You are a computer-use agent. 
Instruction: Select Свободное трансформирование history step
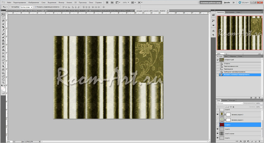click(x=234, y=72)
